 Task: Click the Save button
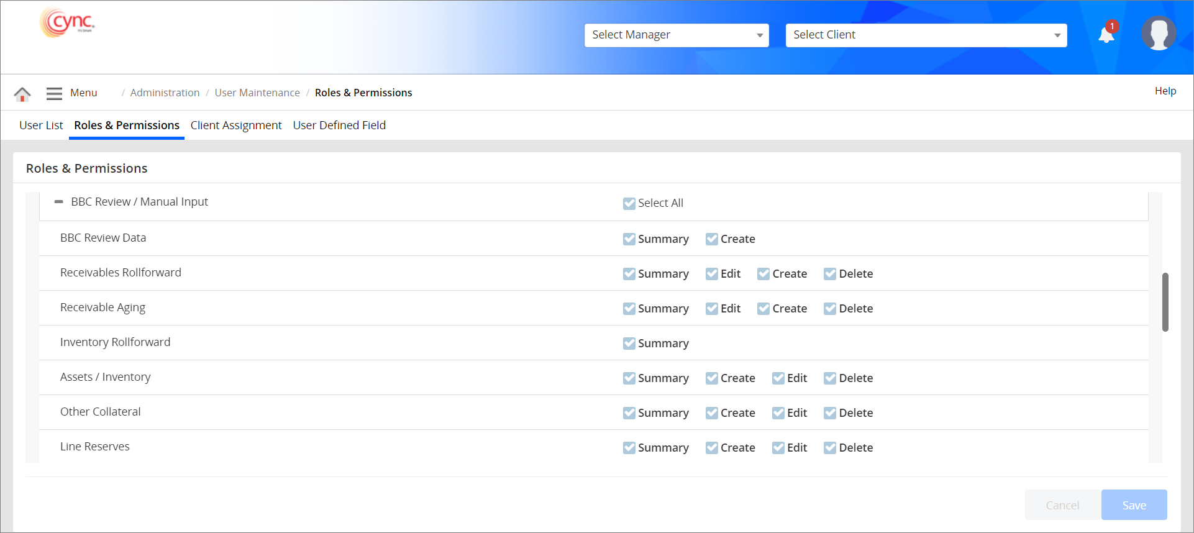(1134, 505)
